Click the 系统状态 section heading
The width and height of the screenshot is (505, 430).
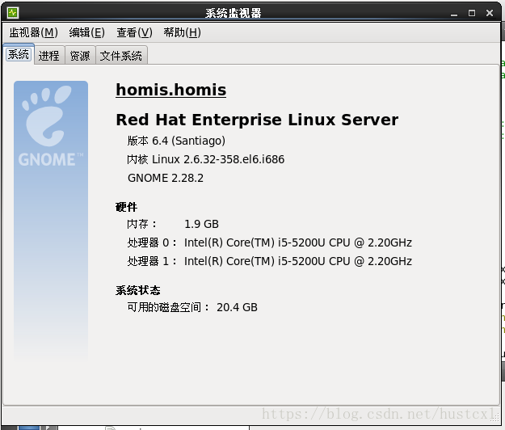click(x=138, y=290)
